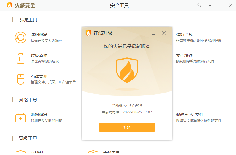
Task: Click the 垃圾清理 trash can icon
Action: (21, 58)
